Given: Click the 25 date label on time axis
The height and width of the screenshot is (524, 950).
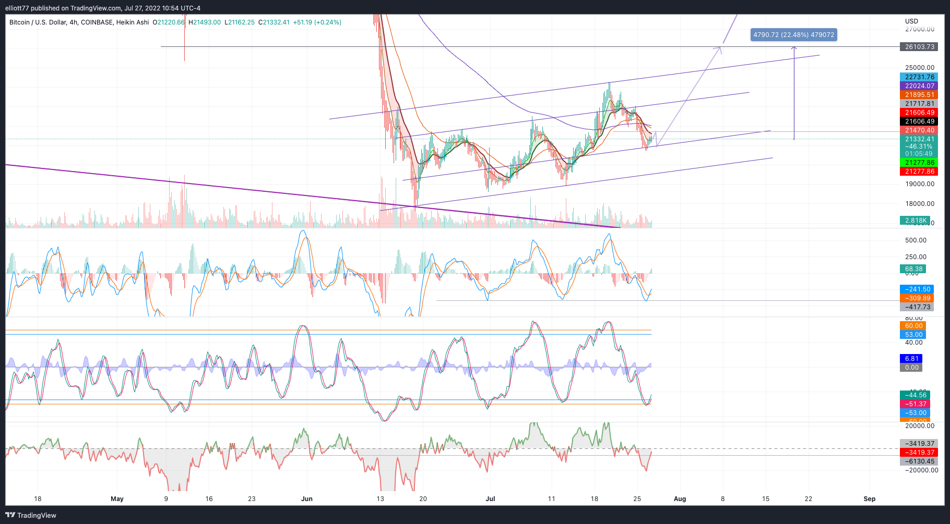Looking at the screenshot, I should point(637,499).
